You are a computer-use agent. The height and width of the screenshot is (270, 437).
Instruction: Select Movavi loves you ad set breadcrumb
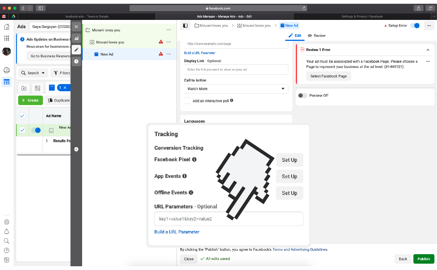254,26
